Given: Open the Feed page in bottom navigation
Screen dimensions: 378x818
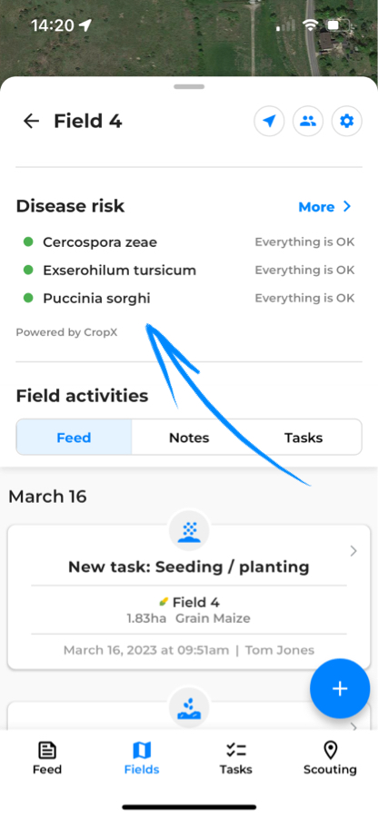Looking at the screenshot, I should pyautogui.click(x=47, y=759).
